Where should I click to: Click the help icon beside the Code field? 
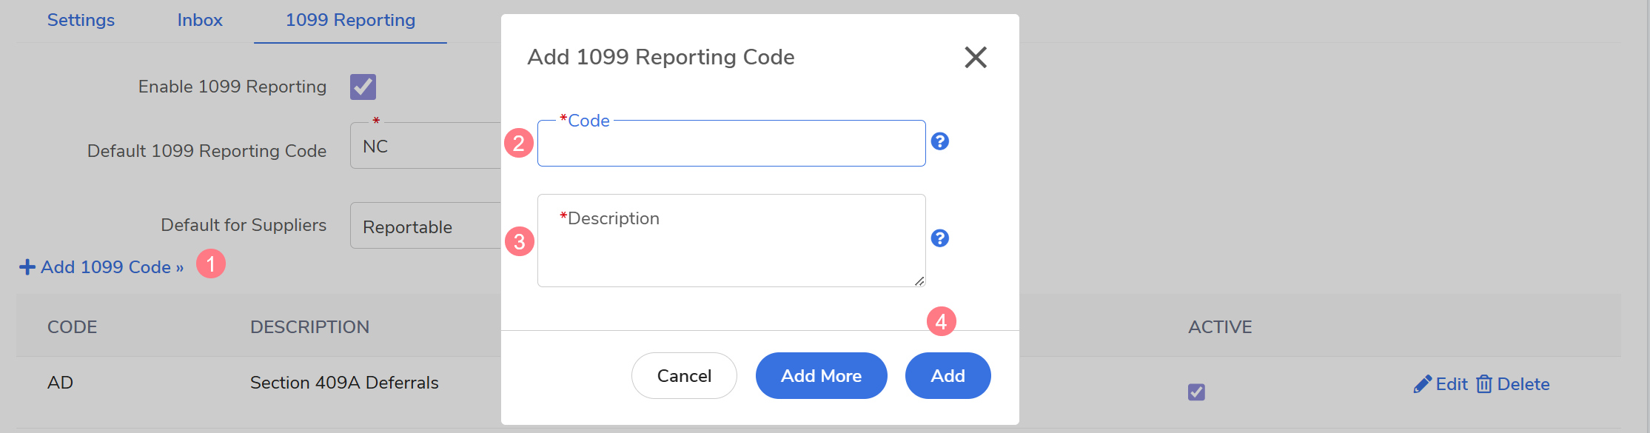click(939, 141)
